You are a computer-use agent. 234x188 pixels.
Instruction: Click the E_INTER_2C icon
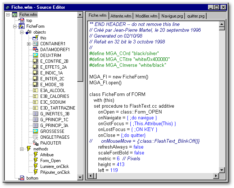[36, 79]
